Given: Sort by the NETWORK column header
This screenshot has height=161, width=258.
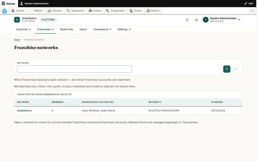Looking at the screenshot, I should [23, 102].
